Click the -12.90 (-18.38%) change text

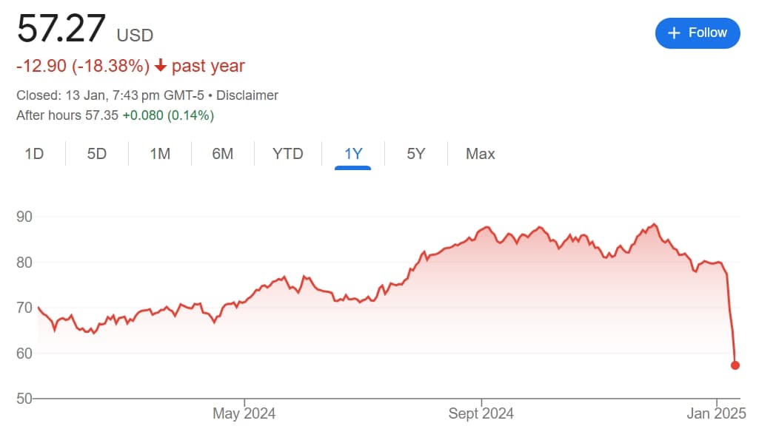(82, 67)
